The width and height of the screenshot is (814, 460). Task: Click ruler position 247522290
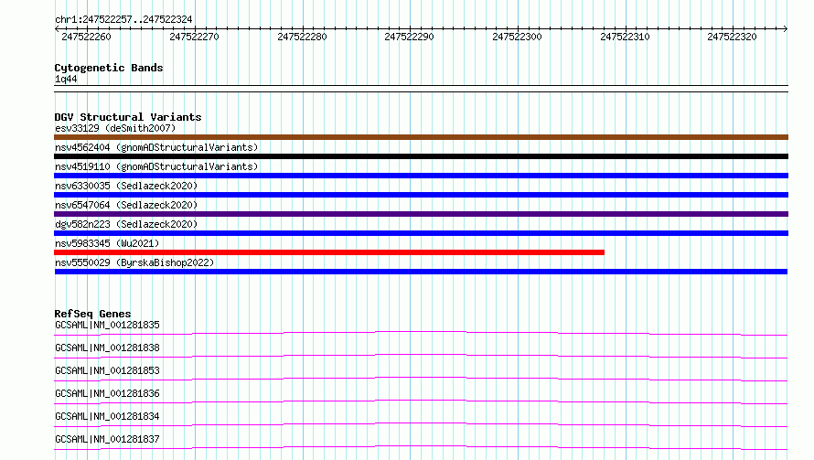(x=409, y=37)
